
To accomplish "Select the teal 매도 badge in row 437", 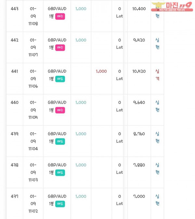I will click(x=60, y=204).
